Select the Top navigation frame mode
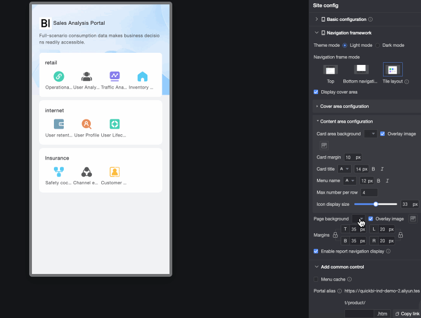The height and width of the screenshot is (318, 421). (x=331, y=70)
